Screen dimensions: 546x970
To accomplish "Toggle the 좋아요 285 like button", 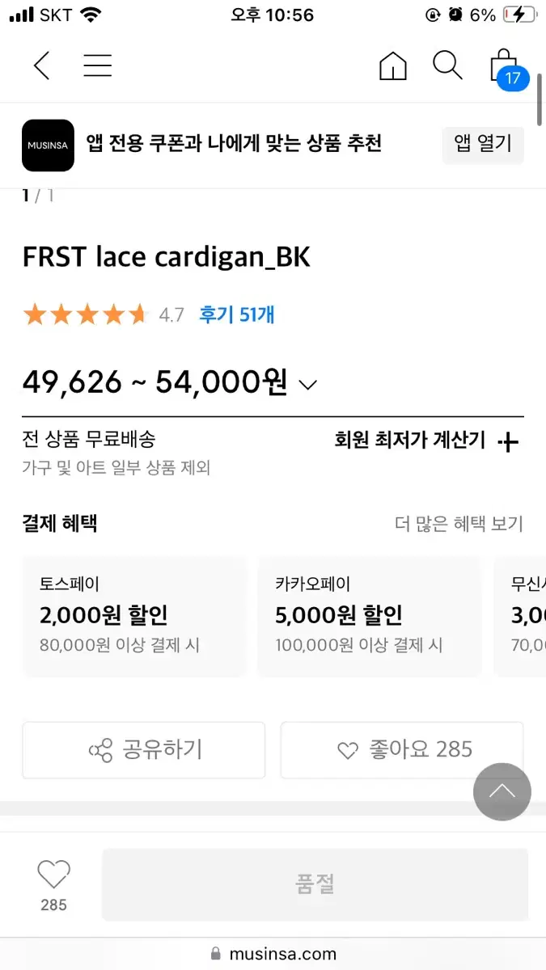I will coord(402,750).
